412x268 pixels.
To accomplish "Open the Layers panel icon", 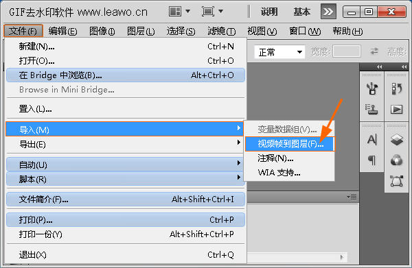I will (x=396, y=139).
